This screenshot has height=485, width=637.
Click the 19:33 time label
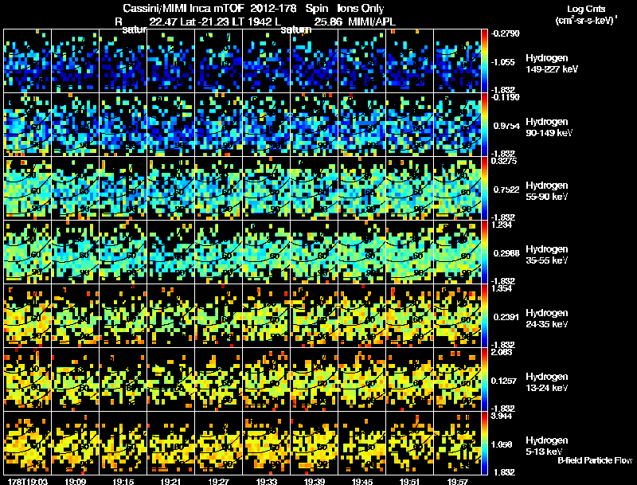(x=267, y=481)
